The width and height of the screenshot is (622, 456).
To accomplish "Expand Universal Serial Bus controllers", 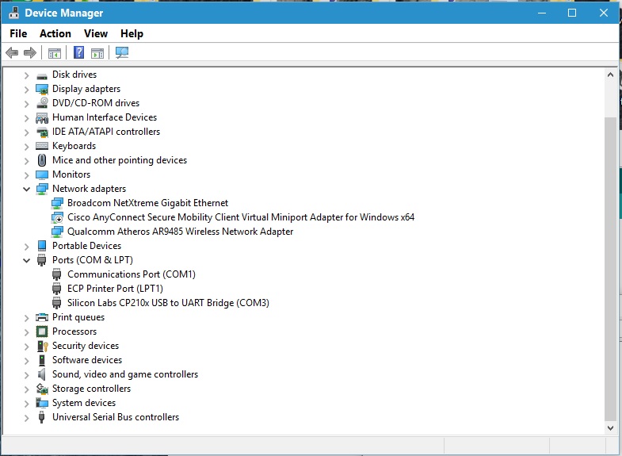I will (26, 417).
